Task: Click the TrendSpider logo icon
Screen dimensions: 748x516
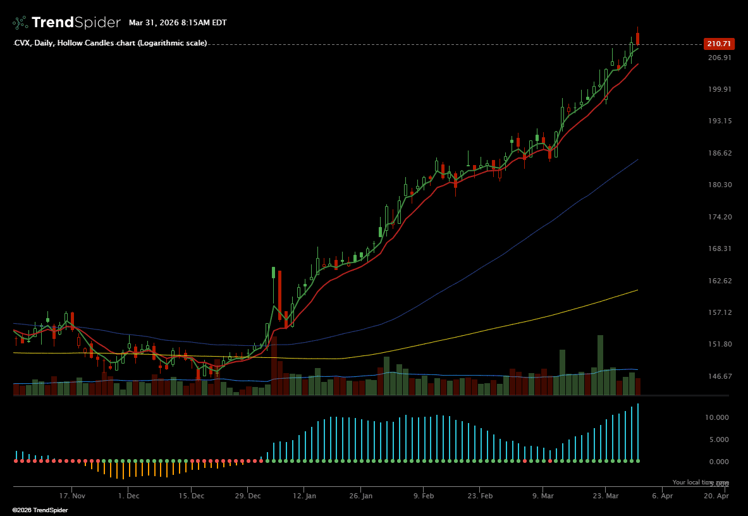Action: 20,23
